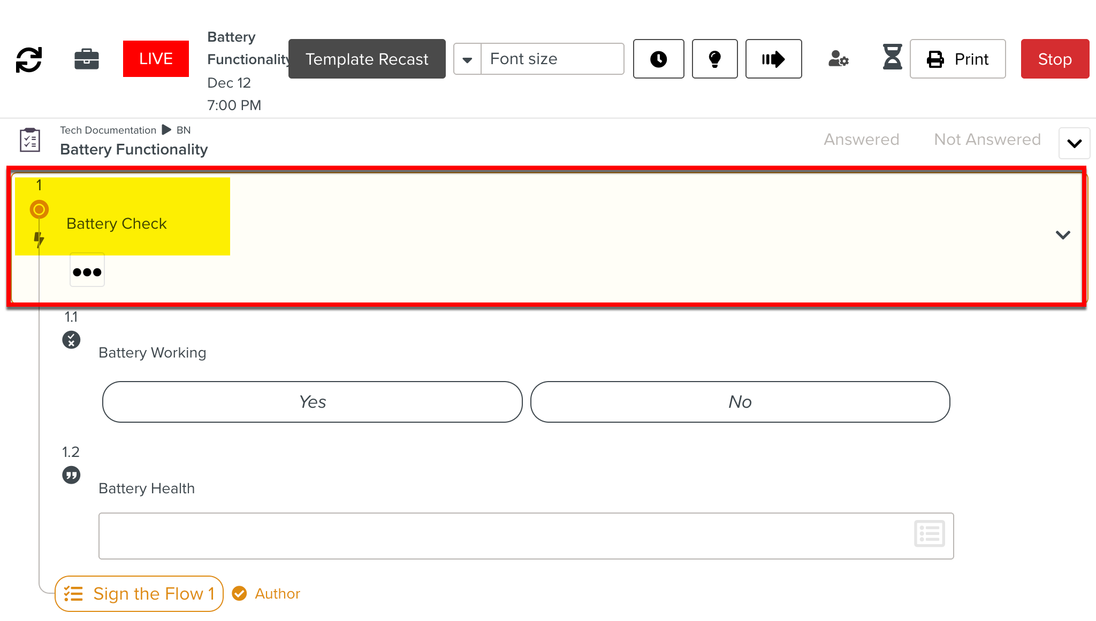Switch to the Not Answered tab
The height and width of the screenshot is (621, 1096).
(x=987, y=139)
